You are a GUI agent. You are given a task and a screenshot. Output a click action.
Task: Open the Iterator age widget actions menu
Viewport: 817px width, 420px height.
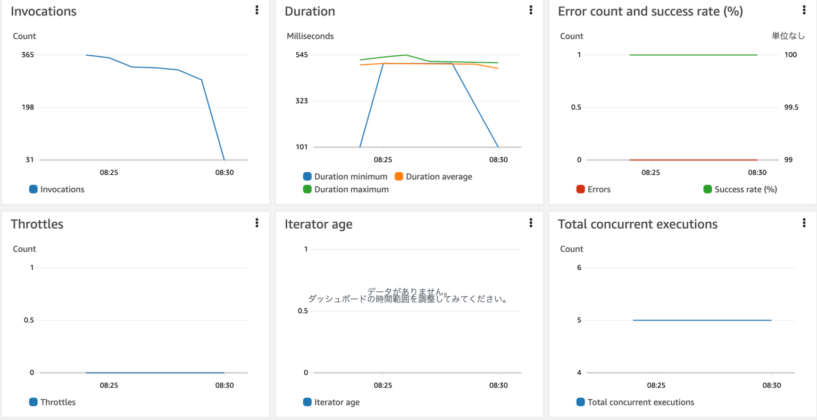531,223
